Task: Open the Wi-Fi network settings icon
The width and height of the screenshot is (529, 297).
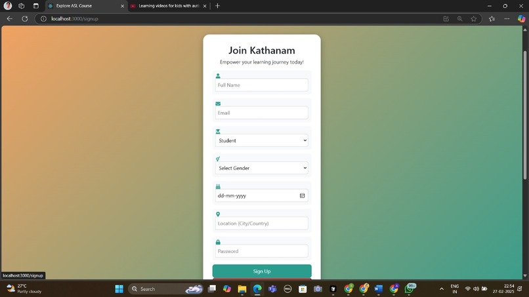Action: click(x=467, y=289)
